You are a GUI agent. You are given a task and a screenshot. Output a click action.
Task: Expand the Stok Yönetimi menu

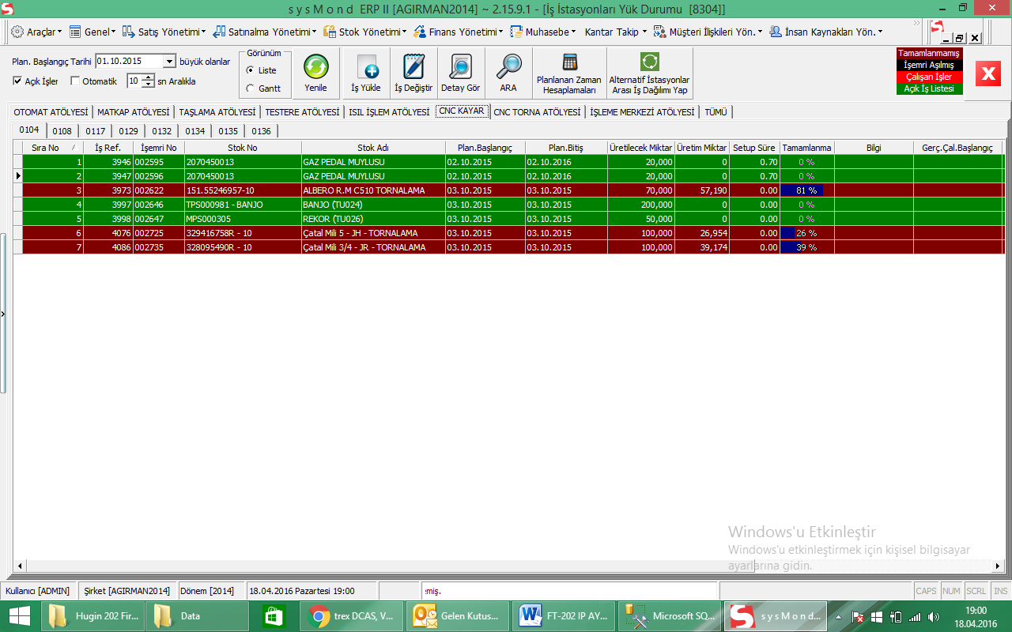(x=364, y=32)
